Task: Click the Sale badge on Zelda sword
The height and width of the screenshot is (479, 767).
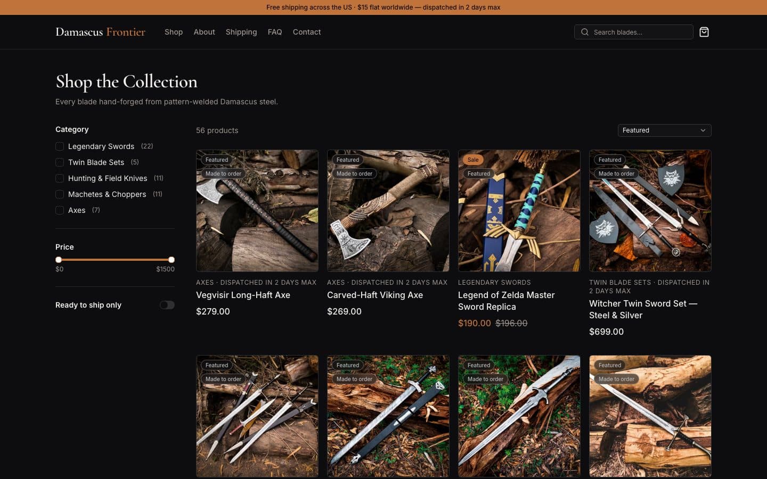Action: (x=473, y=160)
